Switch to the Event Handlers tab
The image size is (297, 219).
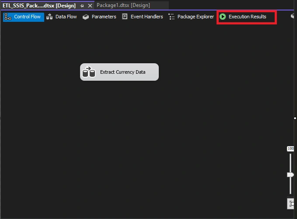[x=143, y=17]
